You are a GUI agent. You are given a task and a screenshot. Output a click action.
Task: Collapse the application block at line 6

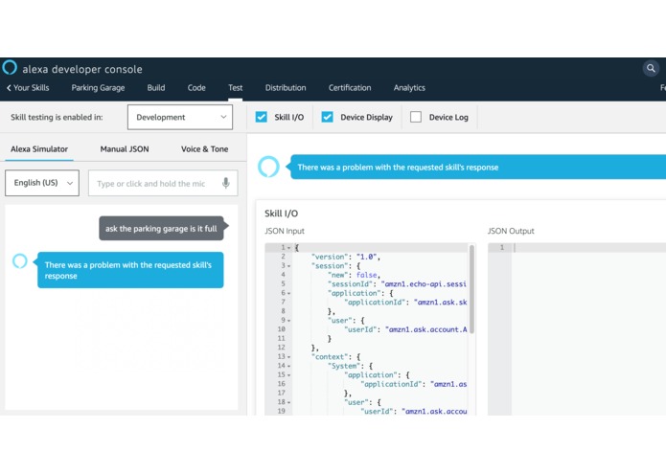pyautogui.click(x=288, y=293)
